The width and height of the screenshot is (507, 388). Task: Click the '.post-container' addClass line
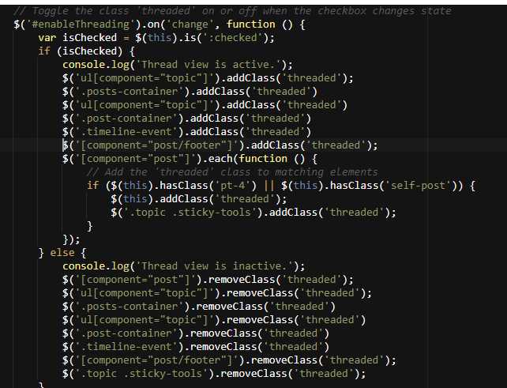pyautogui.click(x=186, y=119)
